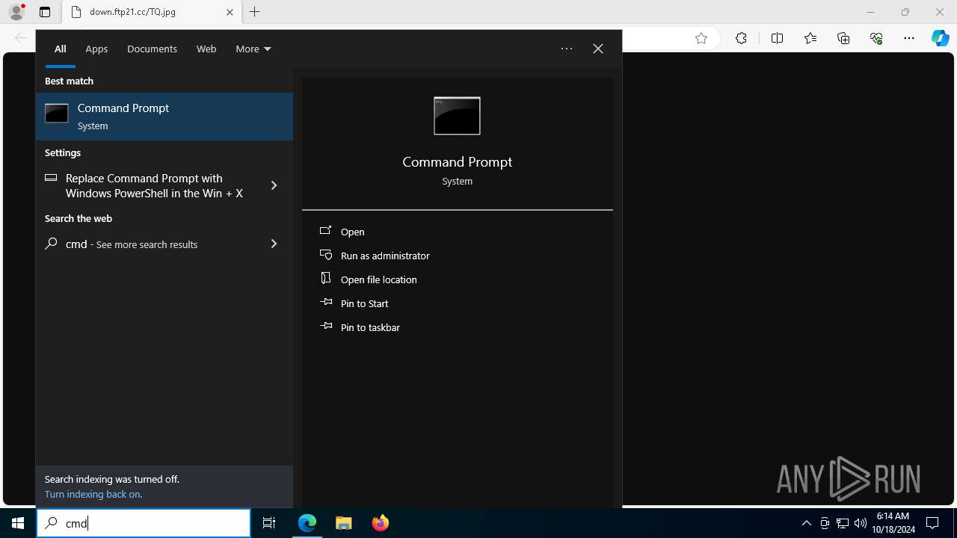Open the Windows Start menu
Image resolution: width=957 pixels, height=538 pixels.
pyautogui.click(x=18, y=523)
